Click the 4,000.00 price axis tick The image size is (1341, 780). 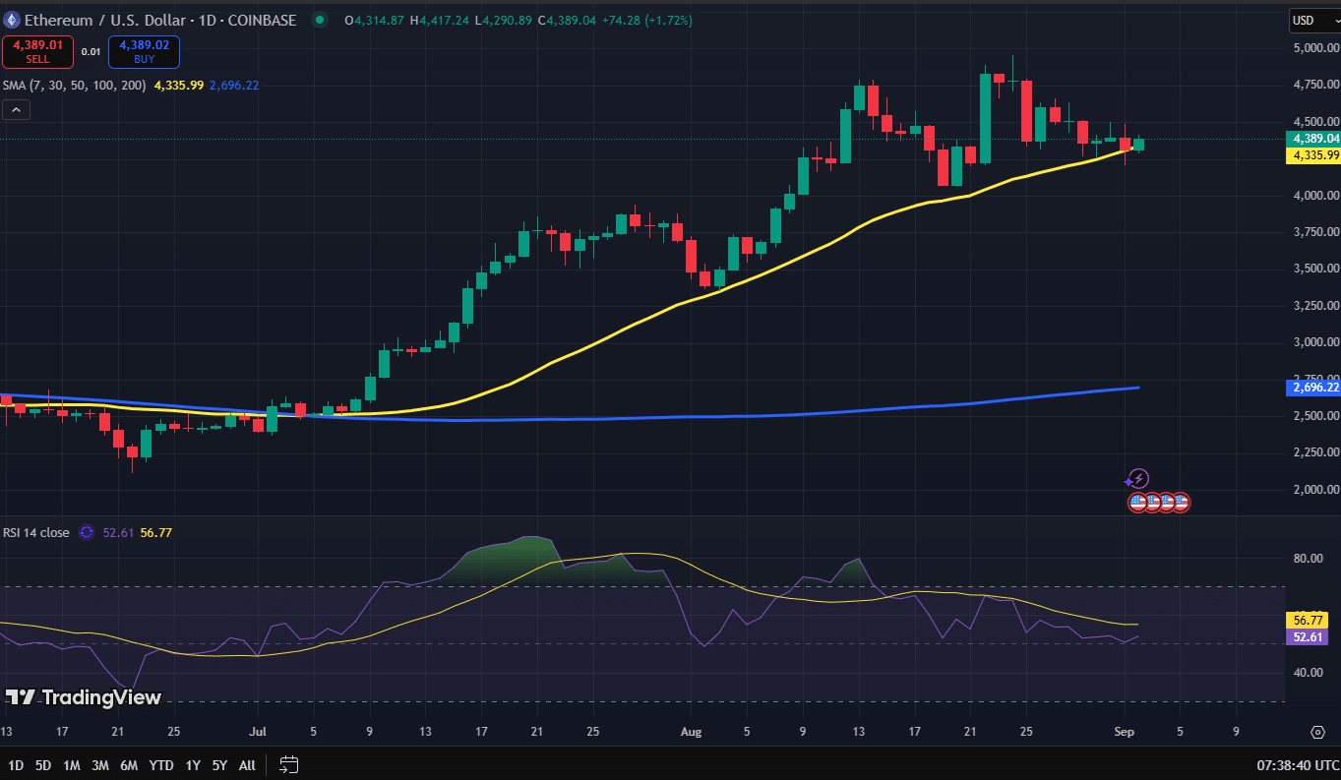[1314, 196]
